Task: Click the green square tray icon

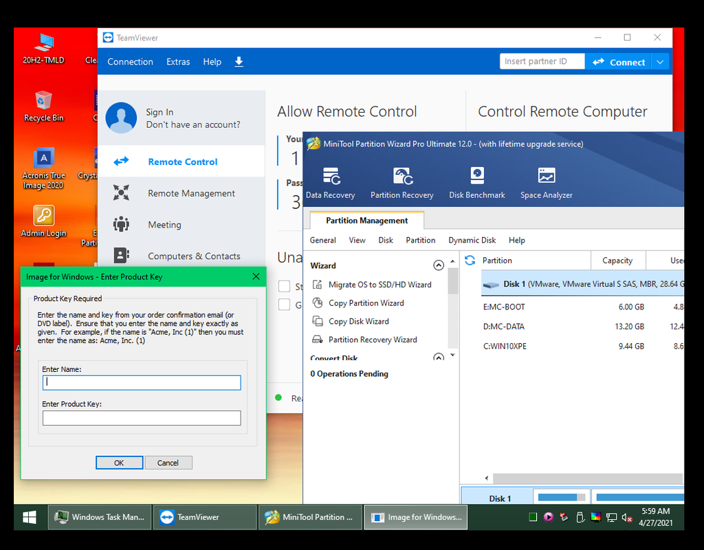Action: [533, 517]
